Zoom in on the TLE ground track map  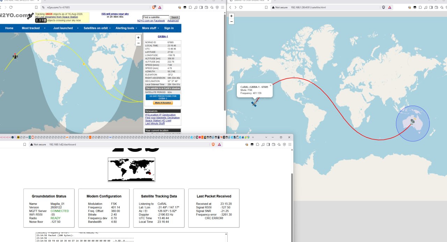pyautogui.click(x=231, y=16)
